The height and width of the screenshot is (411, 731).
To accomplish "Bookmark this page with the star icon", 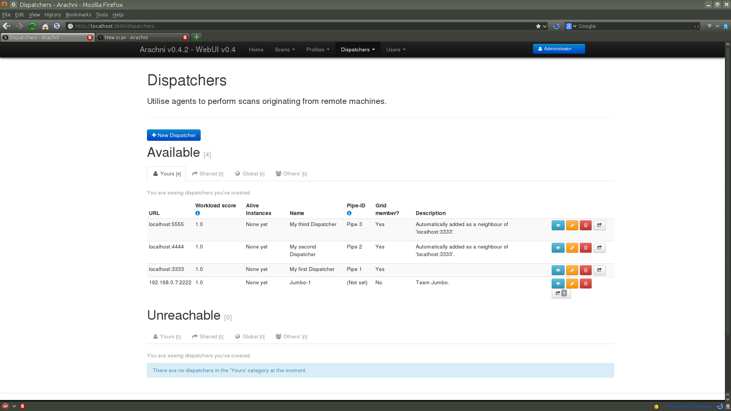I will tap(538, 26).
